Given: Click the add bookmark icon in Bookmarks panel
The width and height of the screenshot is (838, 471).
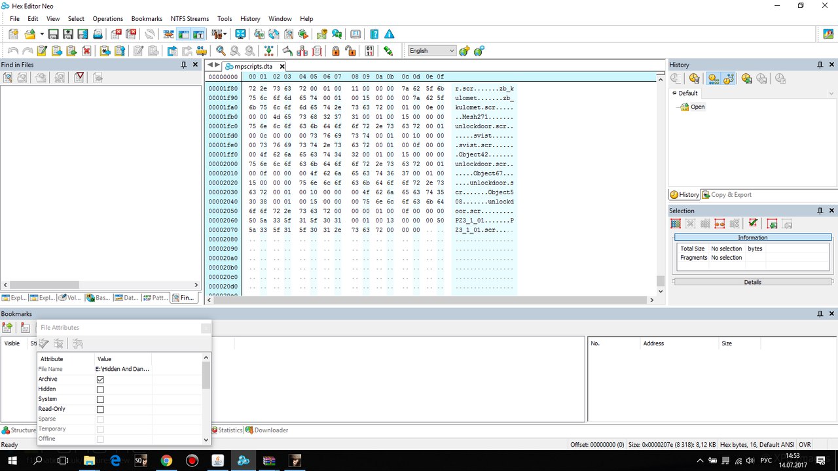Looking at the screenshot, I should pos(8,327).
